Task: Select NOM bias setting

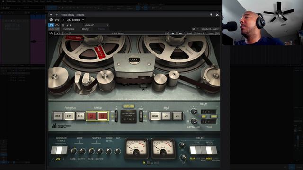Action: coord(155,117)
